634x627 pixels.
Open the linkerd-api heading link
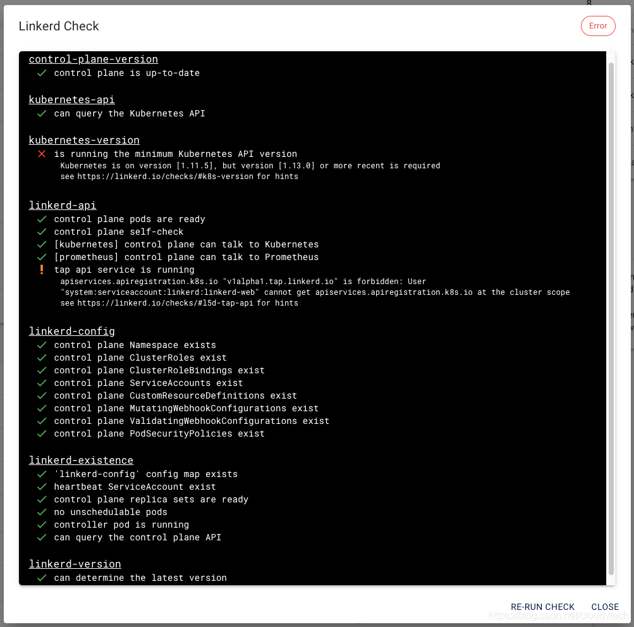63,205
